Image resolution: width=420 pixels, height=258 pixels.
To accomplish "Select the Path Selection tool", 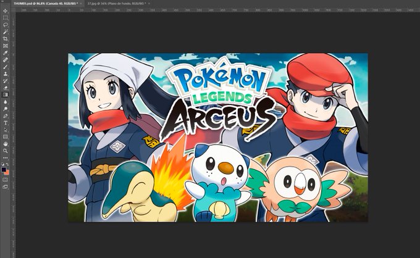I will (5, 130).
